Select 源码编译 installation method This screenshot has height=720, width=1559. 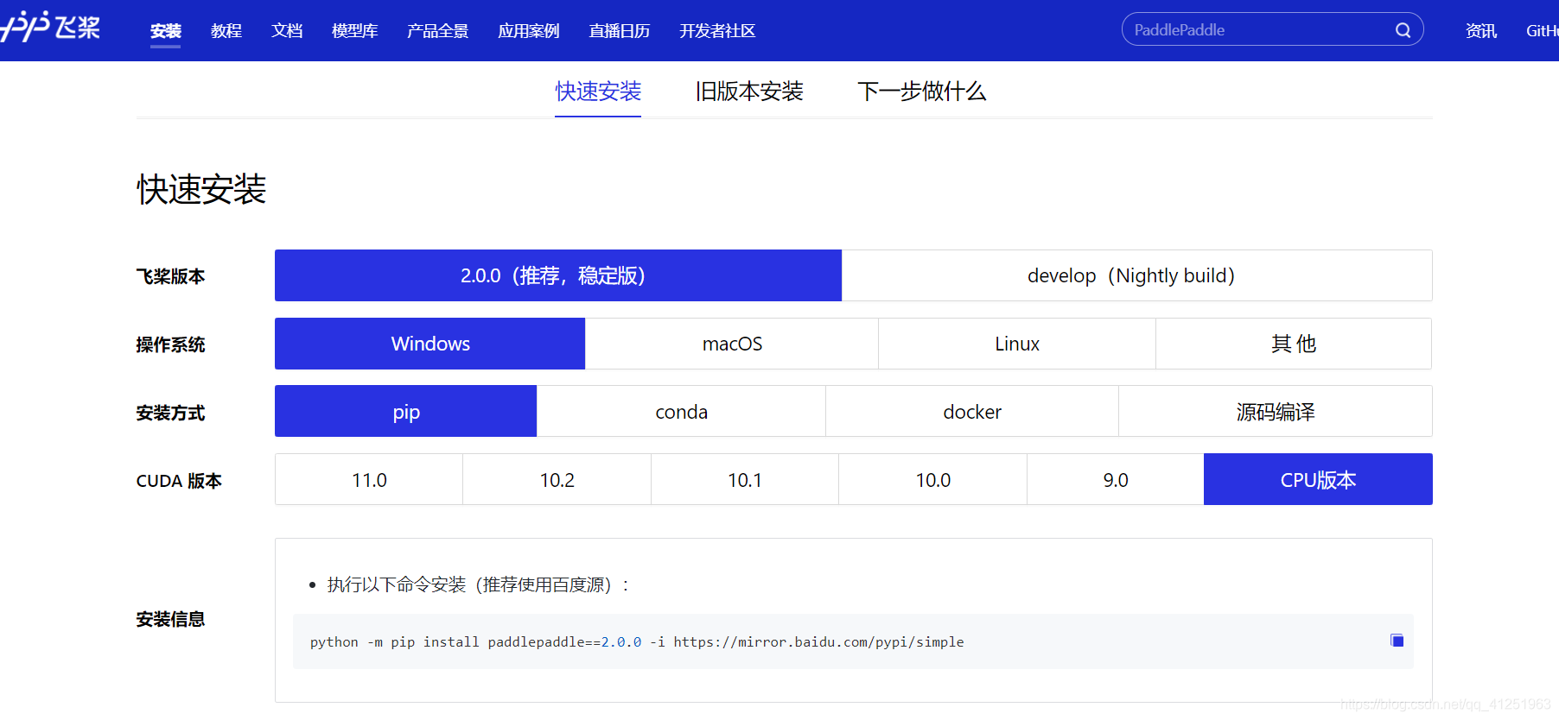[x=1276, y=412]
